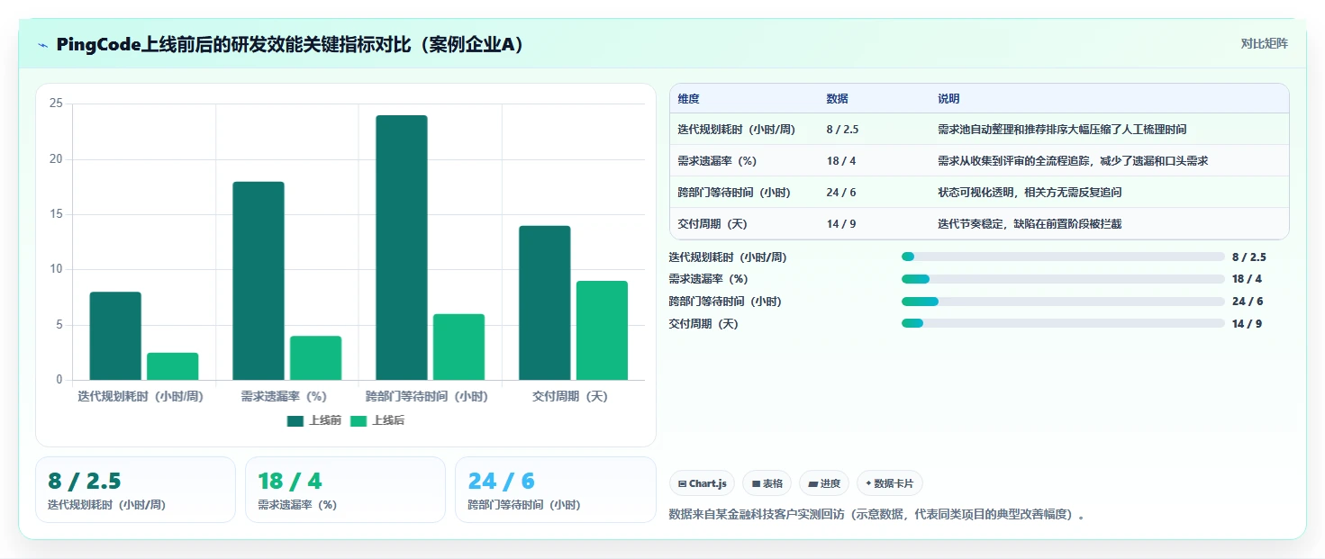
Task: Click table cell value 8 / 2.5
Action: tap(842, 130)
